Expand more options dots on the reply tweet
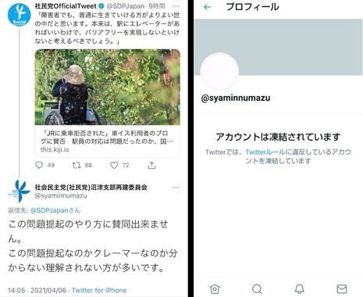Viewport: 363px width, 297px height. (x=176, y=188)
